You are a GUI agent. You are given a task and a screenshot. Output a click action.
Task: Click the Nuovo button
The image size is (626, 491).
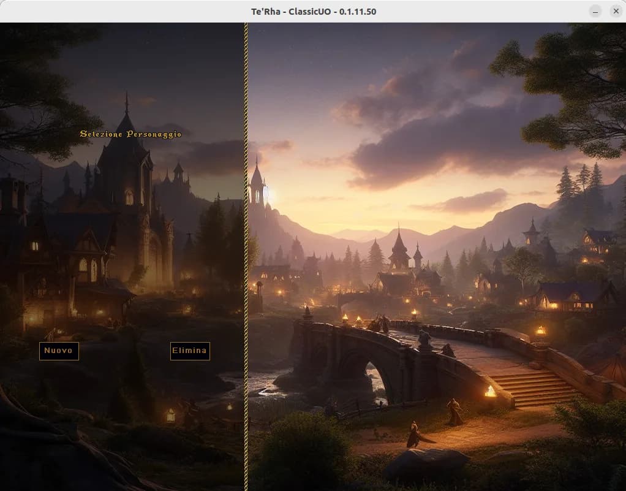(59, 351)
